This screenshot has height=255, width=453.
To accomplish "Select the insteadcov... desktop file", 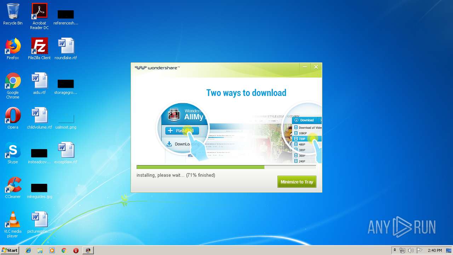I will pos(39,156).
